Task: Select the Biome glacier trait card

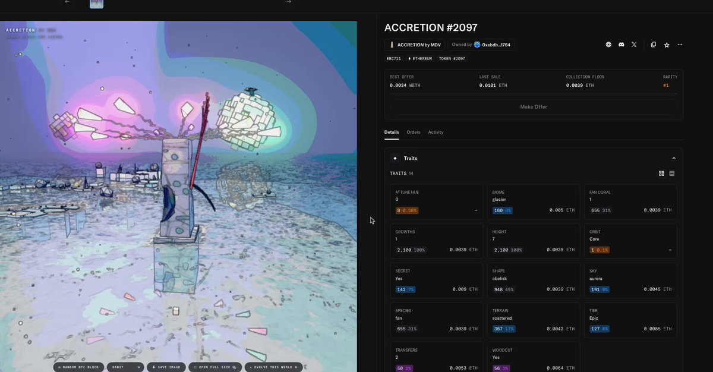Action: [x=534, y=201]
